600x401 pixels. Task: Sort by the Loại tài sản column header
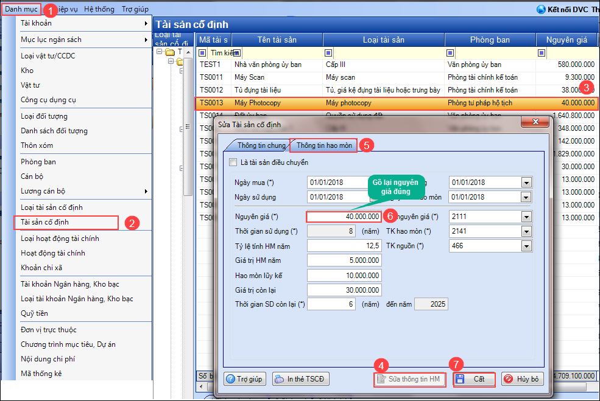point(383,40)
